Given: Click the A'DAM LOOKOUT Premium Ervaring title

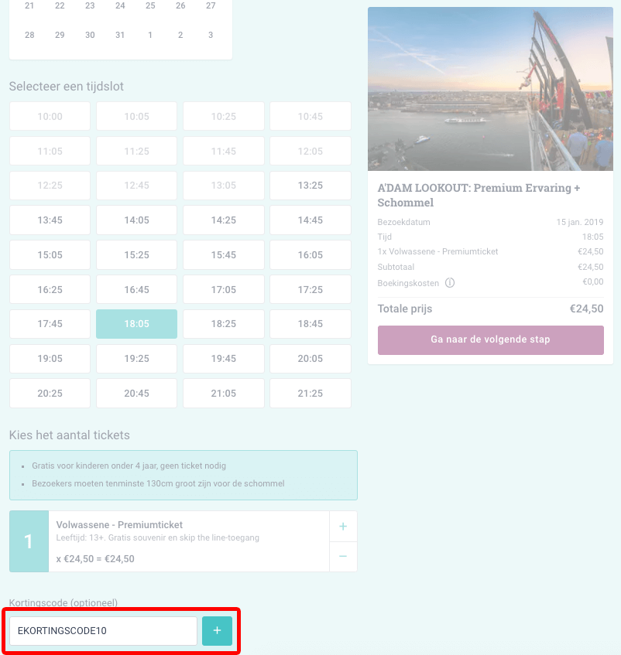Looking at the screenshot, I should pos(479,195).
